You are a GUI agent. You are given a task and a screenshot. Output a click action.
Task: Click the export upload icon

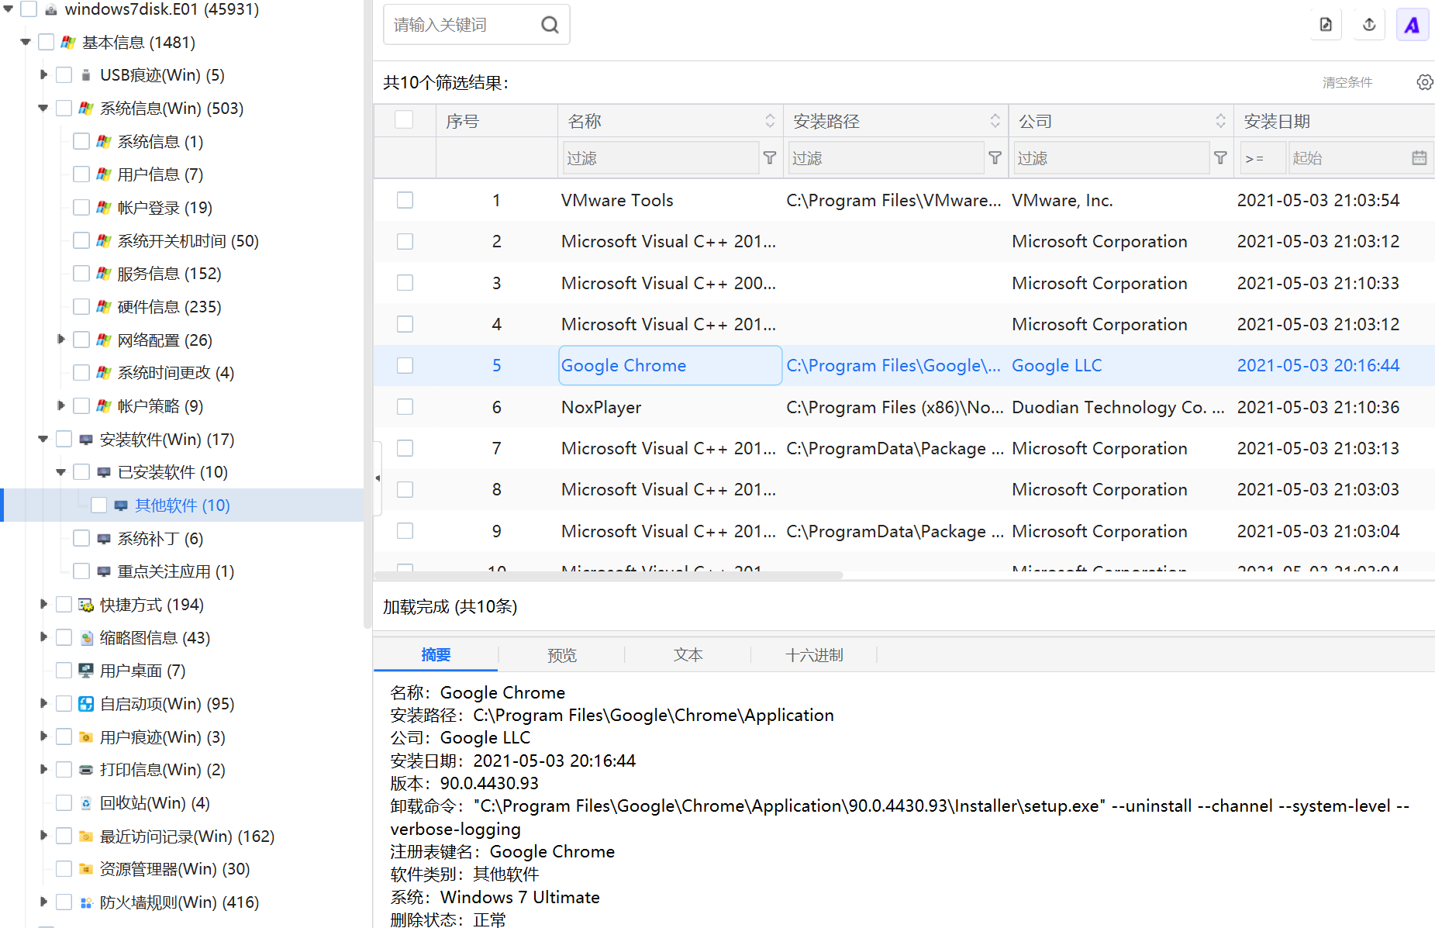(1369, 25)
